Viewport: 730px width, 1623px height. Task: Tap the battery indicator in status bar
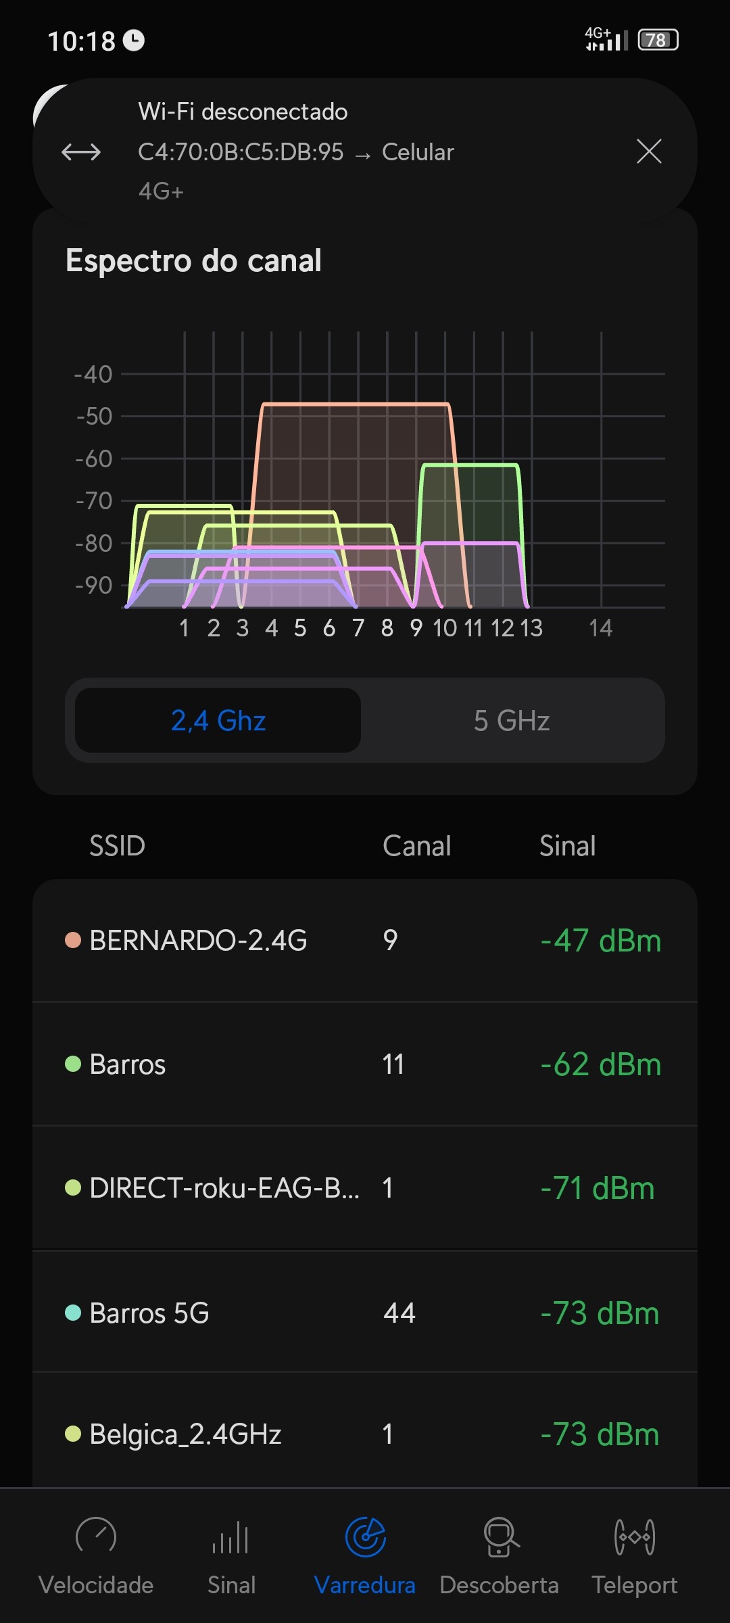coord(658,41)
